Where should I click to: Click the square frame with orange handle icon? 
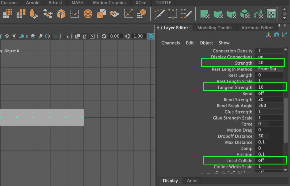coord(74,14)
